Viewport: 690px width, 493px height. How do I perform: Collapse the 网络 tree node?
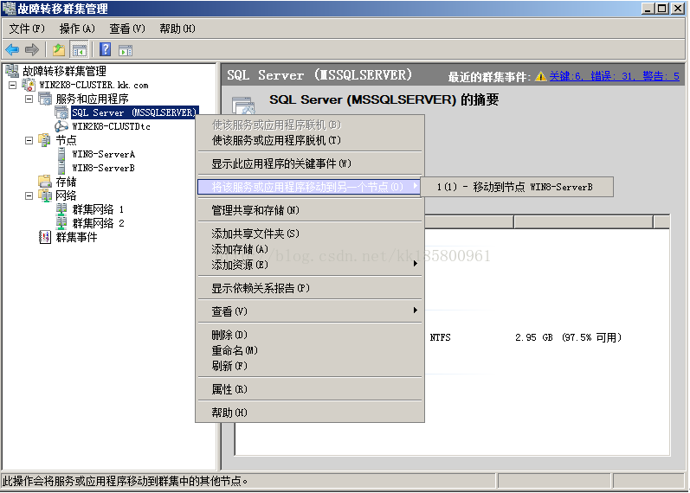pos(29,195)
